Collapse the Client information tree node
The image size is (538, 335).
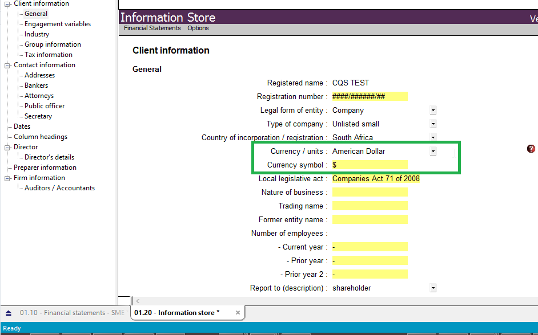click(x=7, y=4)
